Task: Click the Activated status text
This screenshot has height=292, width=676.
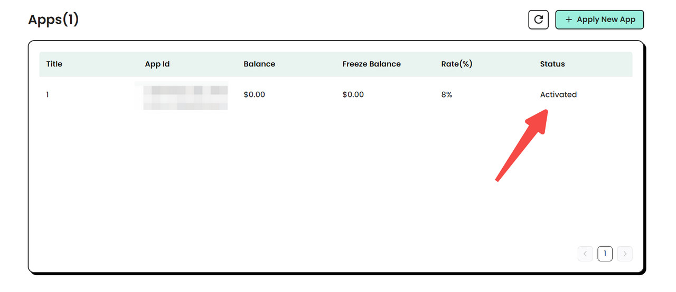Action: 558,95
